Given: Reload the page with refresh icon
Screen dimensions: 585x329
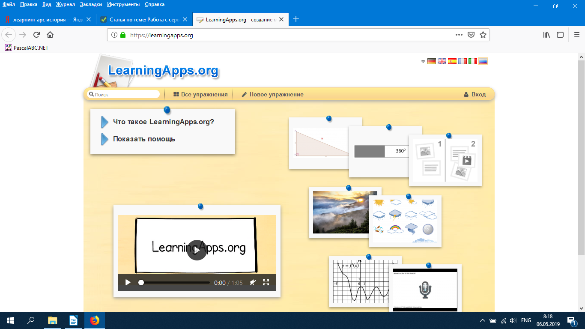Looking at the screenshot, I should (x=36, y=35).
